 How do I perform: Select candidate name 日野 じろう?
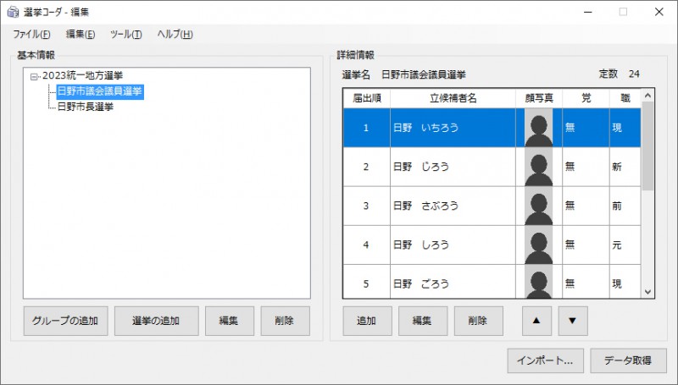(420, 167)
